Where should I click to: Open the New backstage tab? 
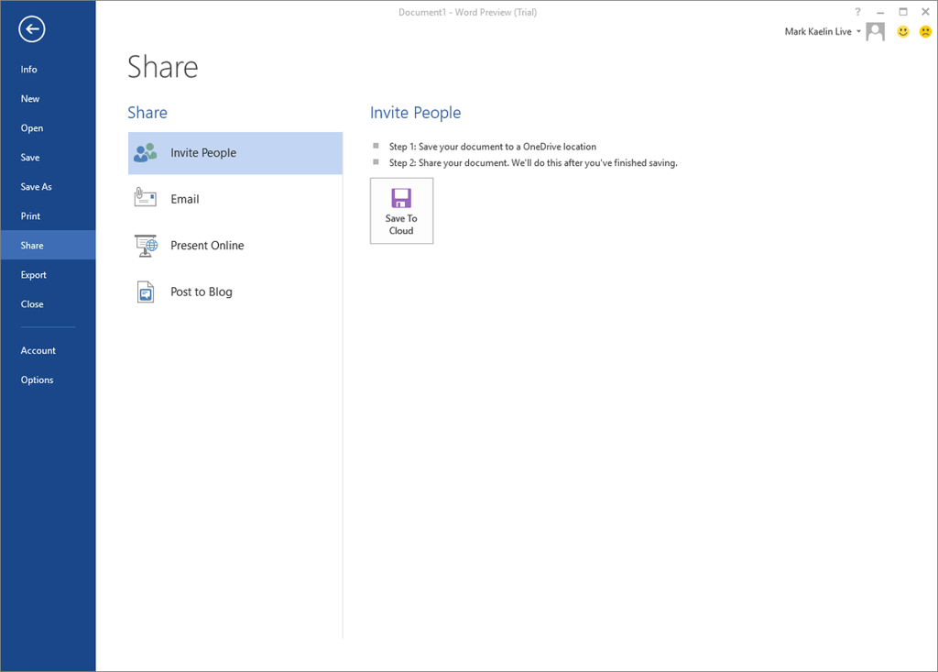click(48, 99)
